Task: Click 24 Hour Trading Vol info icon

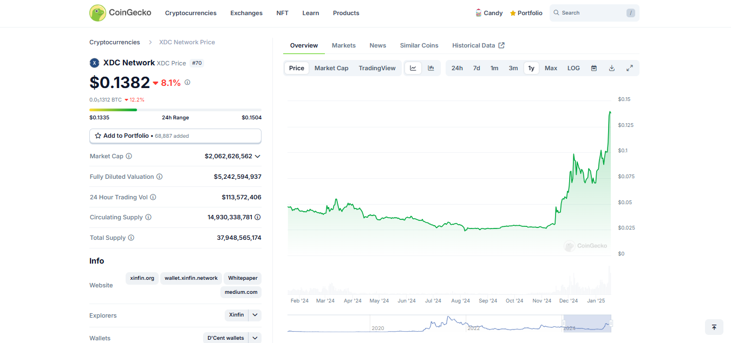Action: [153, 197]
